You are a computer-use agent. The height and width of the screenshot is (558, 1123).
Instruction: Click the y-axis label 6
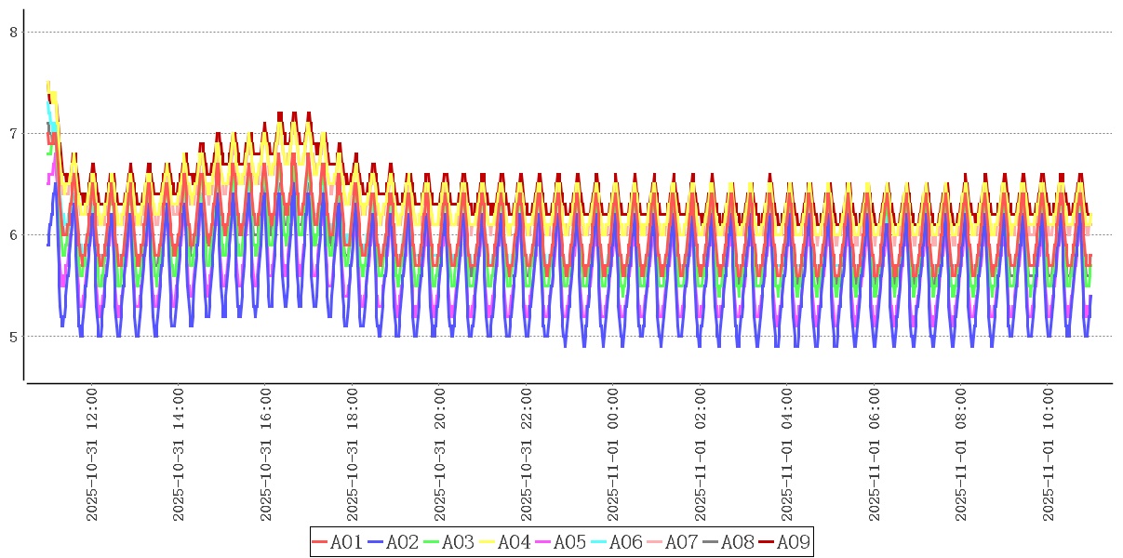click(x=13, y=234)
